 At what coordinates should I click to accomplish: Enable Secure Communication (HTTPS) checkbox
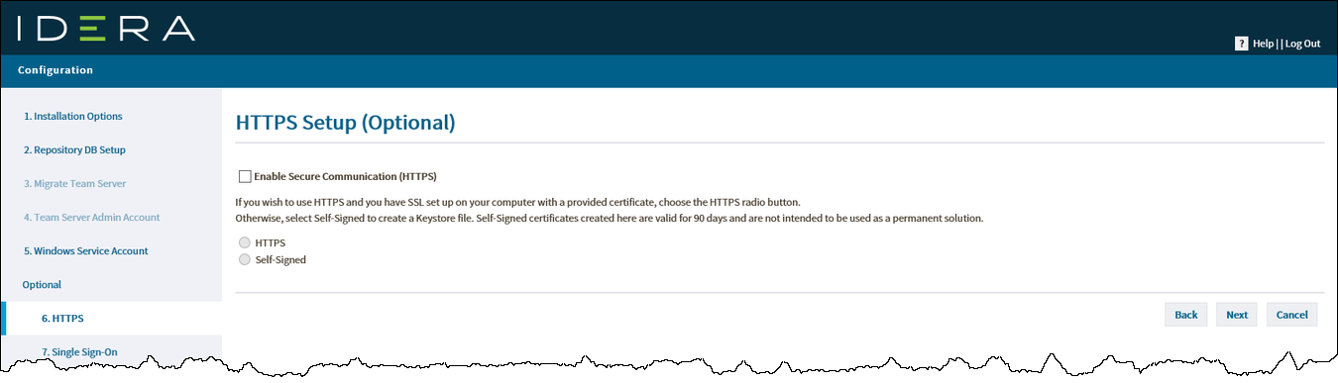point(245,176)
